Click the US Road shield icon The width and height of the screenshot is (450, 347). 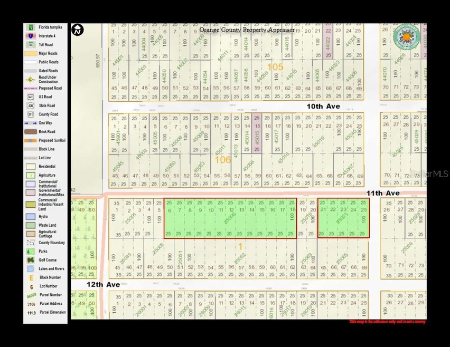[31, 97]
